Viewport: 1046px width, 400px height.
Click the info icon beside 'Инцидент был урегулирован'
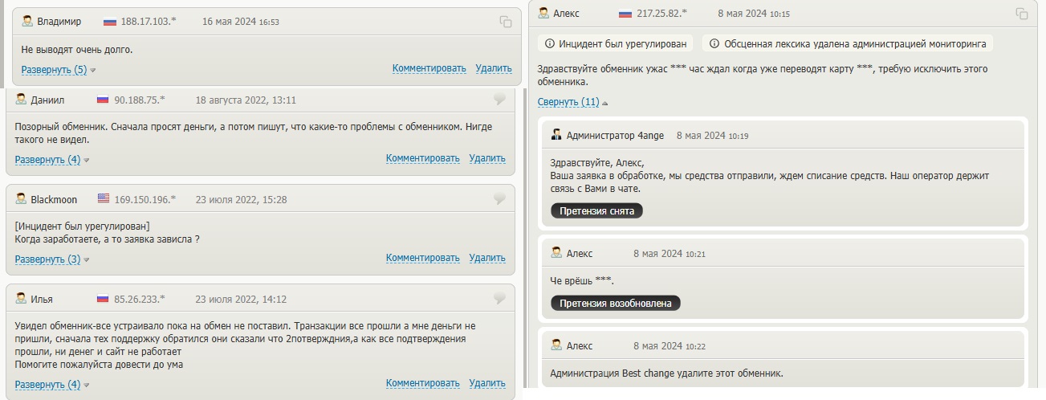[550, 43]
